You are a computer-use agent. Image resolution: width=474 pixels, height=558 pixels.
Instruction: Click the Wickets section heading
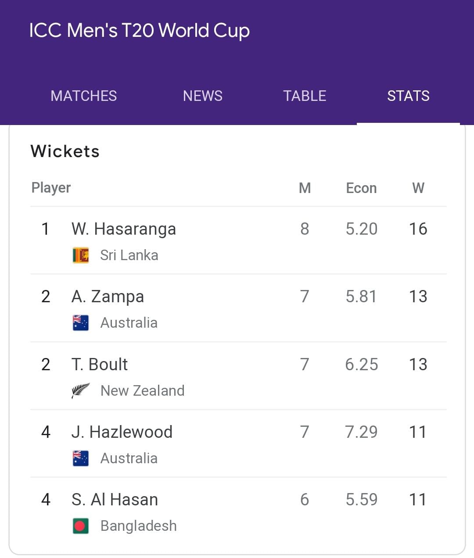click(65, 151)
